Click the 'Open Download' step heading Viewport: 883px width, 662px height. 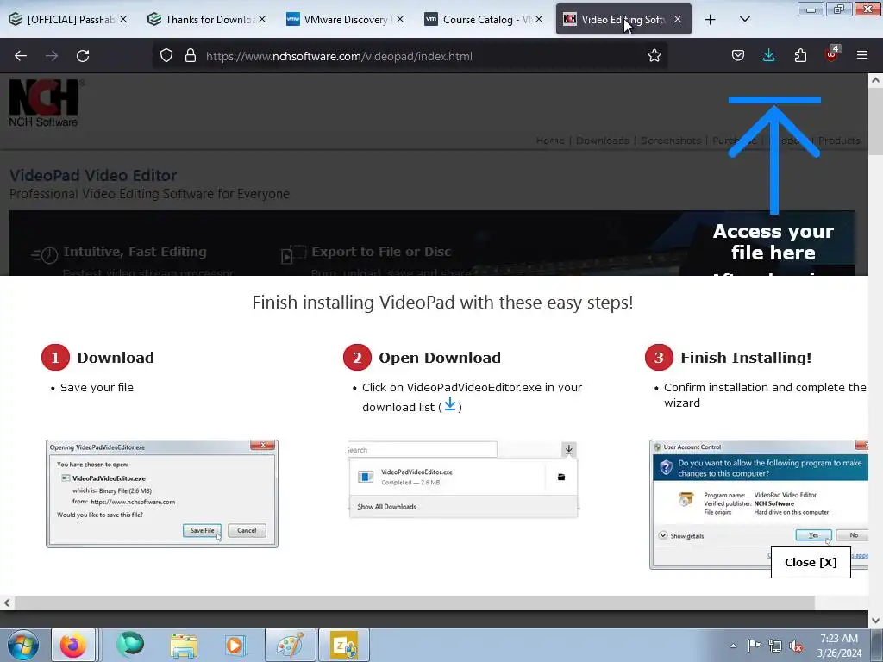440,358
